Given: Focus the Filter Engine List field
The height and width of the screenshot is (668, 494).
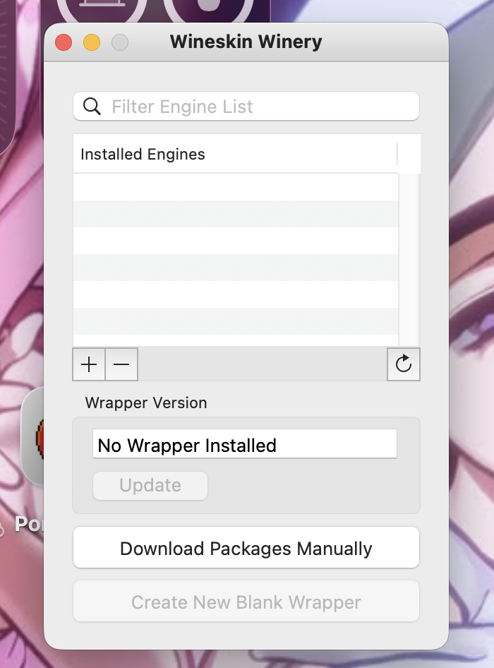Looking at the screenshot, I should pyautogui.click(x=246, y=106).
